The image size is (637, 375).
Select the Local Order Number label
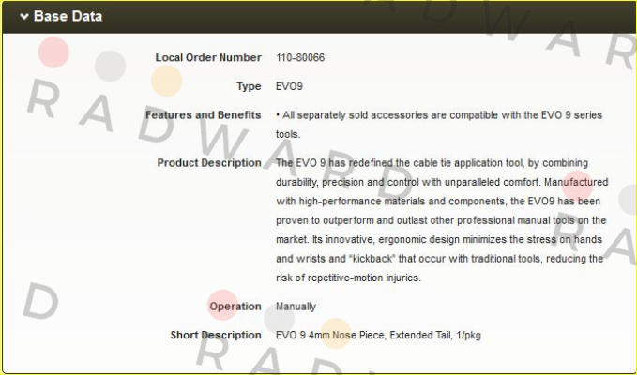208,57
